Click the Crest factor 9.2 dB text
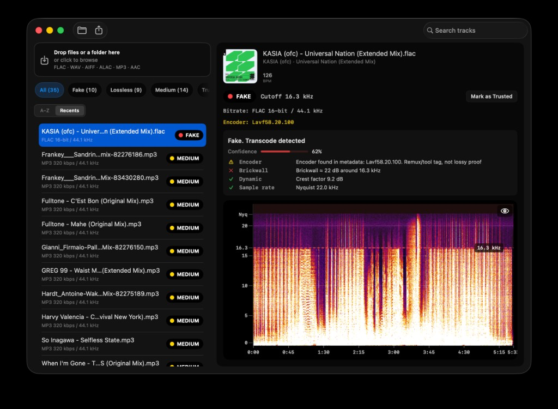This screenshot has width=558, height=409. click(x=319, y=179)
